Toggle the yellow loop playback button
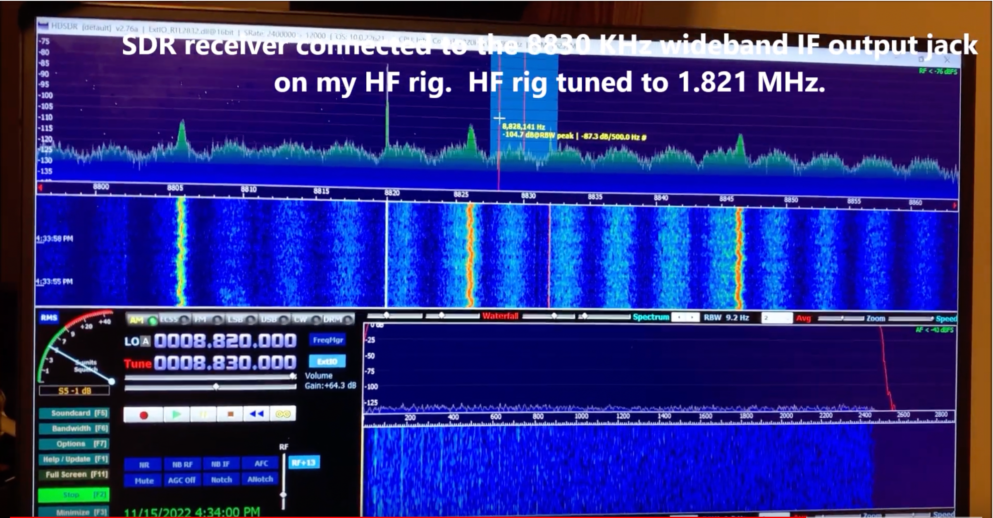The image size is (993, 518). (283, 414)
